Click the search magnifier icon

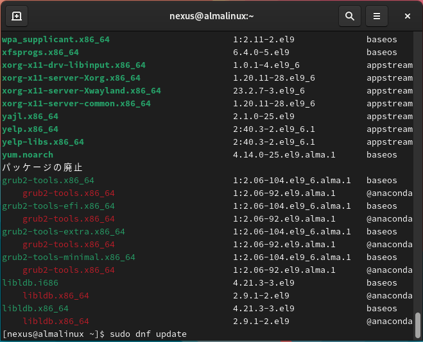pyautogui.click(x=350, y=16)
